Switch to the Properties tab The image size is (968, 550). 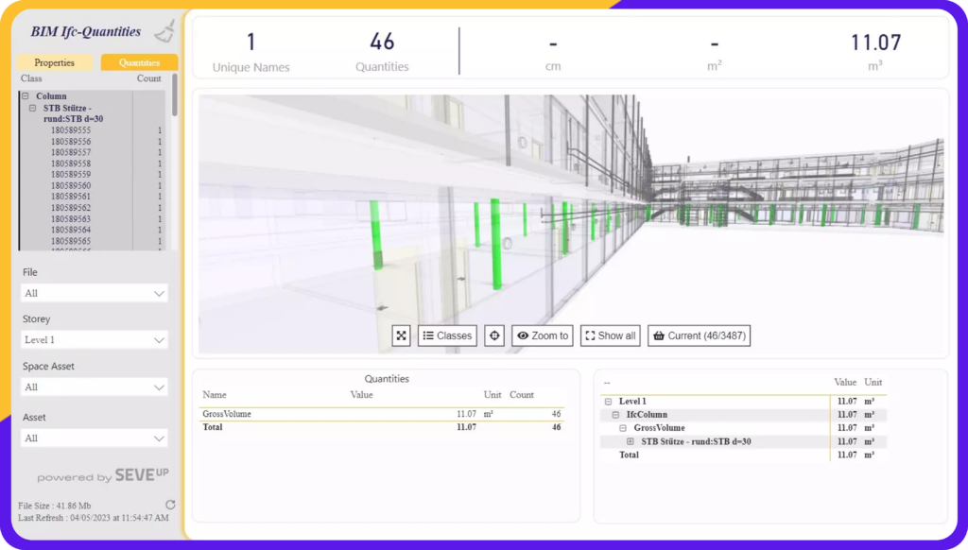[54, 61]
